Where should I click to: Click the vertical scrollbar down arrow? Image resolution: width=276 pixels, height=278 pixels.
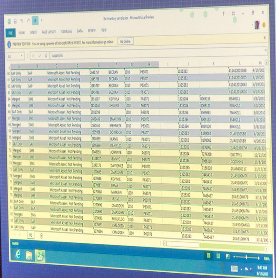point(270,241)
